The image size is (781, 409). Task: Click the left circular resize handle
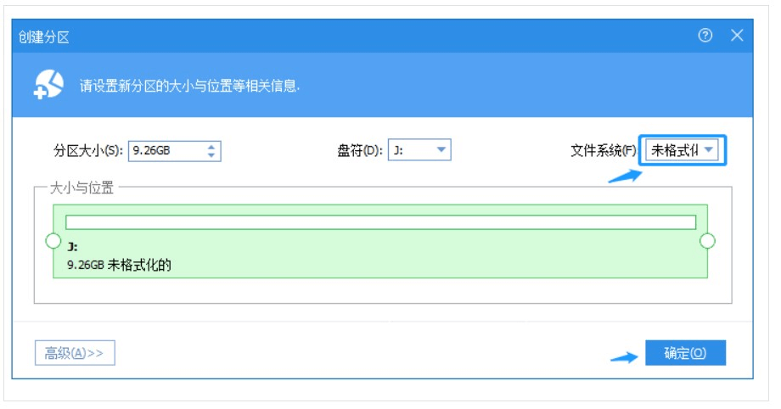(53, 241)
